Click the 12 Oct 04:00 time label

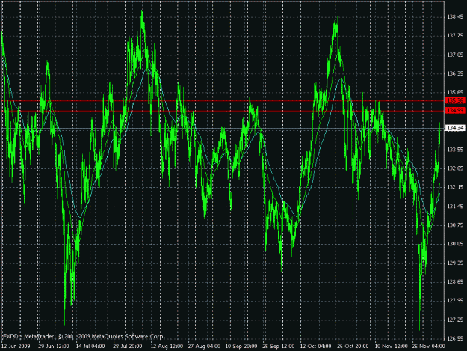[x=316, y=347]
